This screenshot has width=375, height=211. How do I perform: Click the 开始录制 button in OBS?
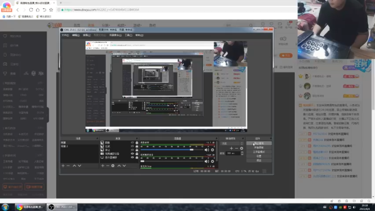tap(259, 148)
